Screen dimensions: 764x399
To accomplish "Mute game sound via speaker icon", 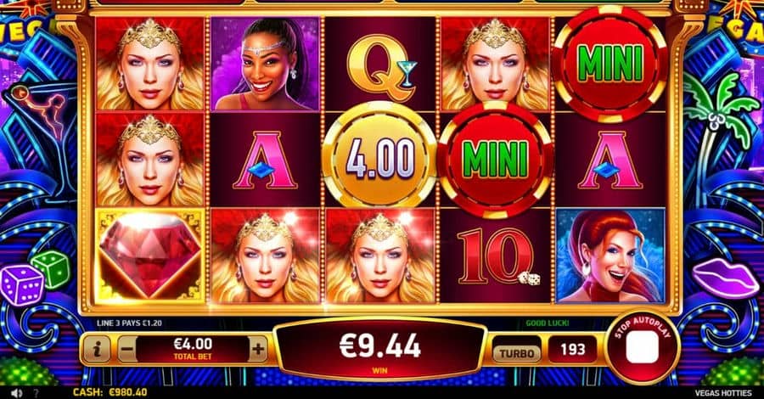I will pyautogui.click(x=17, y=393).
